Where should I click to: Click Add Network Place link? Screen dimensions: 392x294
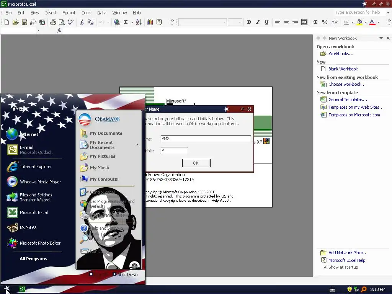348,253
